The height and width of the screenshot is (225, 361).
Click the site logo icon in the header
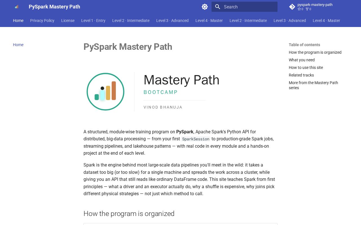pos(16,7)
